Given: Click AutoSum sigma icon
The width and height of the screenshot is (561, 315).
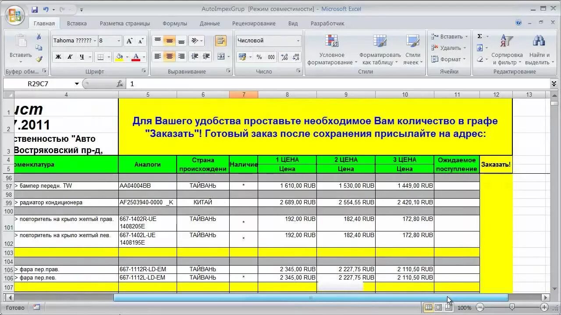Looking at the screenshot, I should 479,36.
